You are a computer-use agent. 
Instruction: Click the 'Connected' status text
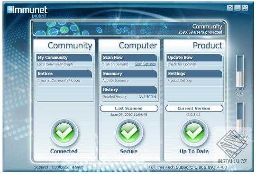coord(64,151)
